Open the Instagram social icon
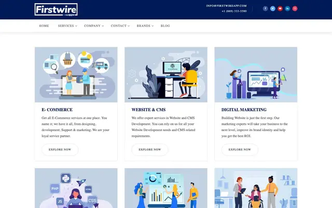The image size is (332, 208). [x=295, y=8]
